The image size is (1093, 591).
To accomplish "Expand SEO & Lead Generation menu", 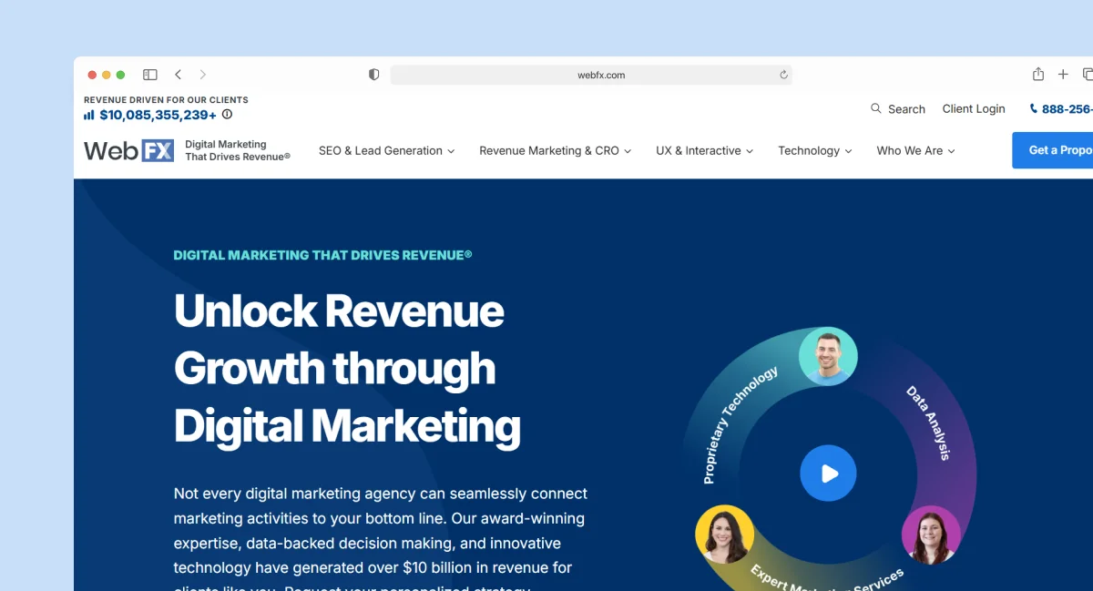I will click(x=386, y=151).
